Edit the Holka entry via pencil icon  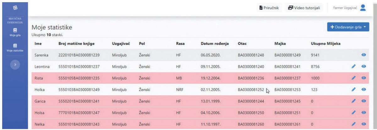tap(354, 90)
